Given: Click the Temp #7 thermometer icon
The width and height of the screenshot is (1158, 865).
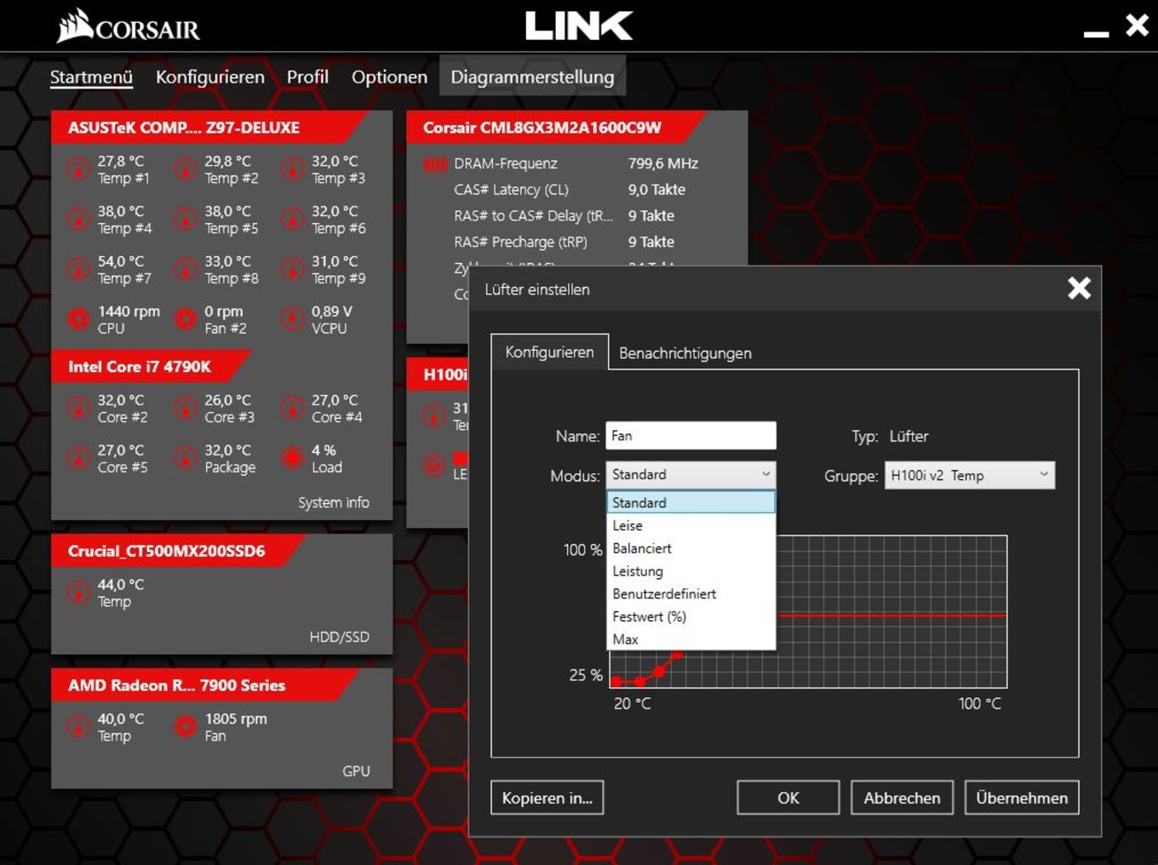Looking at the screenshot, I should point(78,270).
